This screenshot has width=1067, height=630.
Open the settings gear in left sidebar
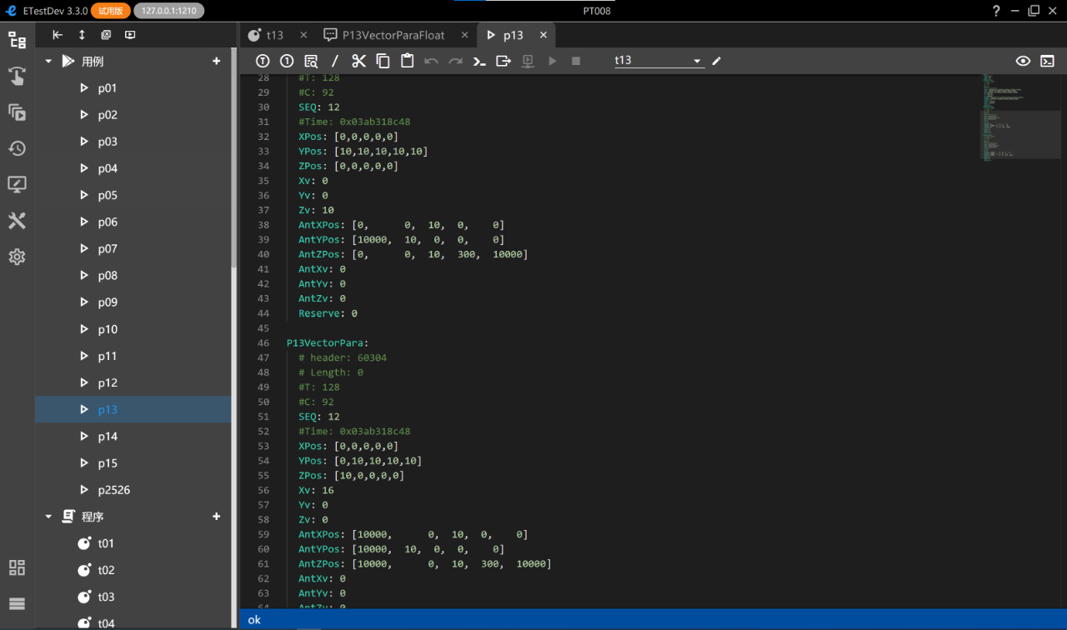click(17, 257)
